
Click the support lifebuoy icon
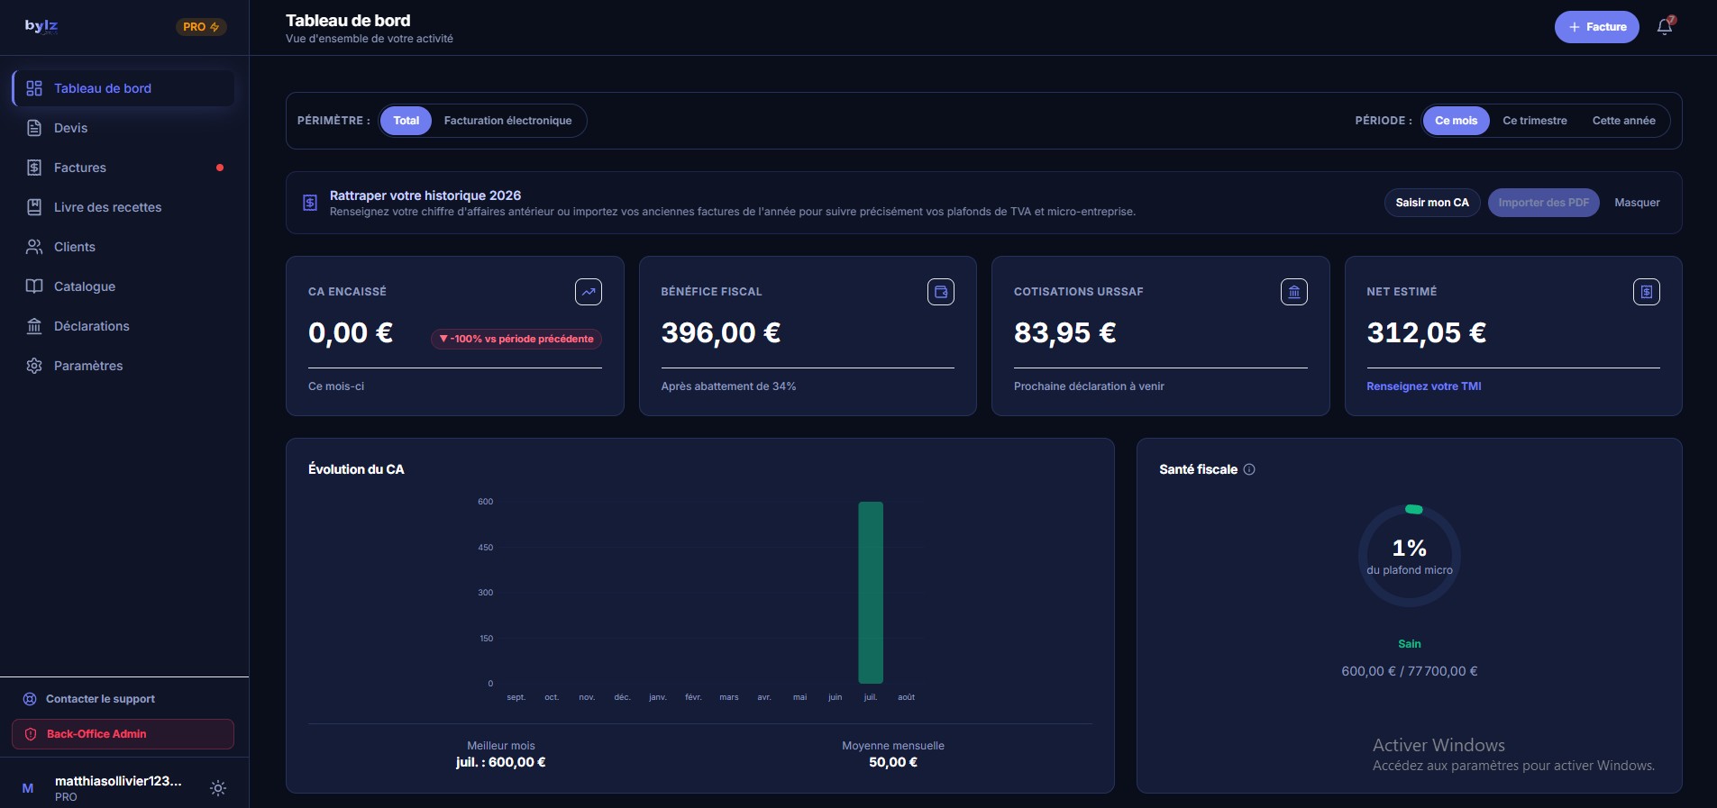pyautogui.click(x=30, y=699)
